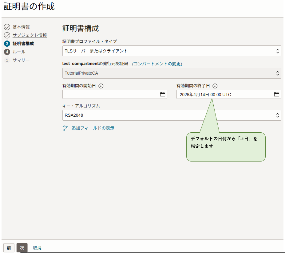The height and width of the screenshot is (253, 285).
Task: Open the ルール step link
Action: pyautogui.click(x=19, y=52)
